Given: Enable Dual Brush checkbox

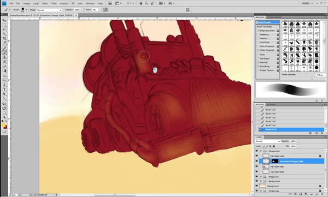Looking at the screenshot, I should (x=259, y=43).
